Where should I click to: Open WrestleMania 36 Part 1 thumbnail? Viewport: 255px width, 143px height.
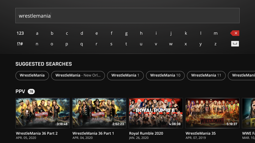point(99,113)
